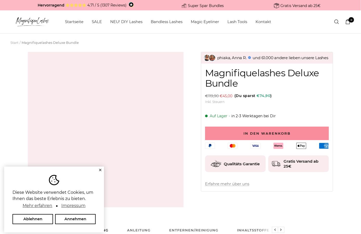Click the cart count badge

coord(351,20)
